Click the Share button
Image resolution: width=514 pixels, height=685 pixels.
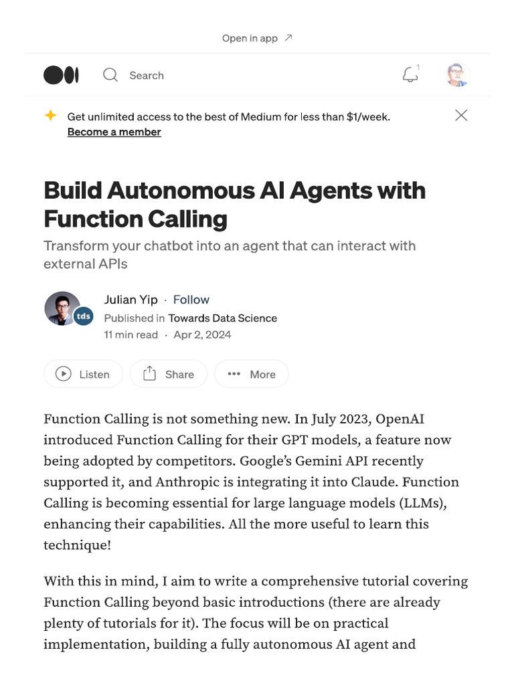169,375
